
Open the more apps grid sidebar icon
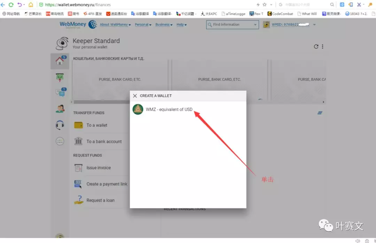pos(60,141)
